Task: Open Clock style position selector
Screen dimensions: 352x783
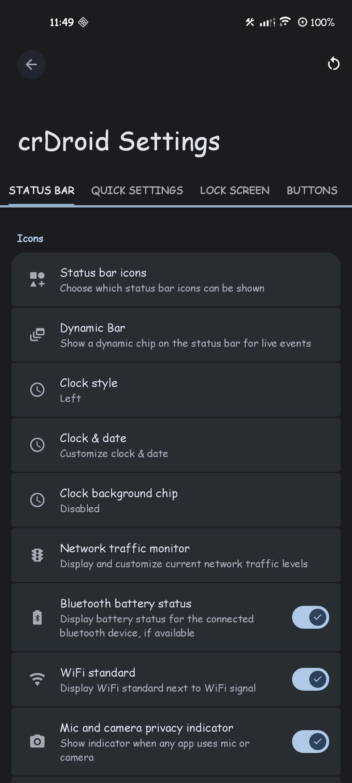Action: pos(176,390)
